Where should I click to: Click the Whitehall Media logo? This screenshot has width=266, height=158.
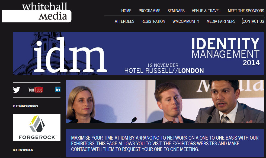click(x=37, y=12)
